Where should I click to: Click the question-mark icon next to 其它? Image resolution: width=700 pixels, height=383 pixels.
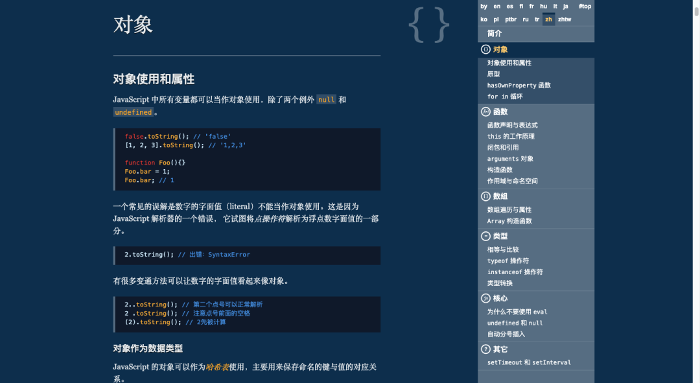(x=486, y=349)
